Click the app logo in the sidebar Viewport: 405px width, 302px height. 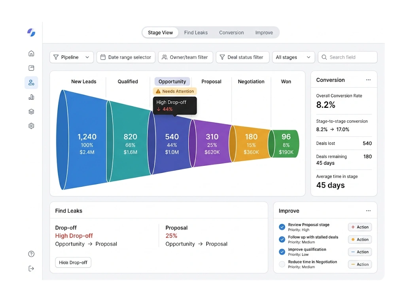click(31, 32)
